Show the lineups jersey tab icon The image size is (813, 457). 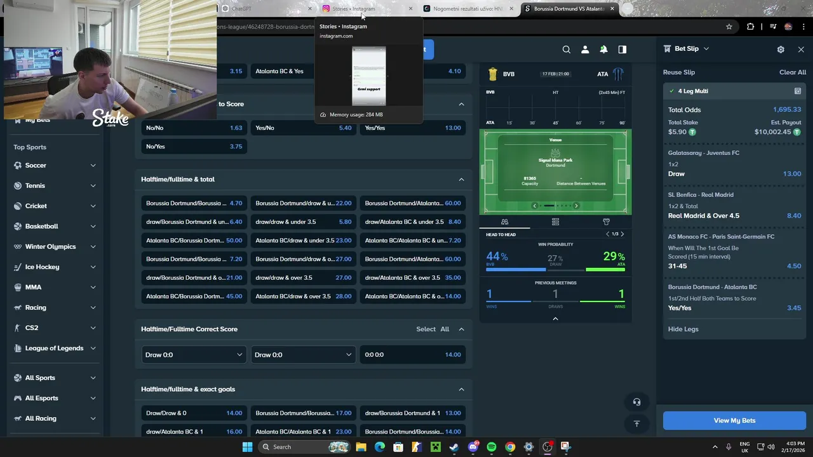click(606, 222)
